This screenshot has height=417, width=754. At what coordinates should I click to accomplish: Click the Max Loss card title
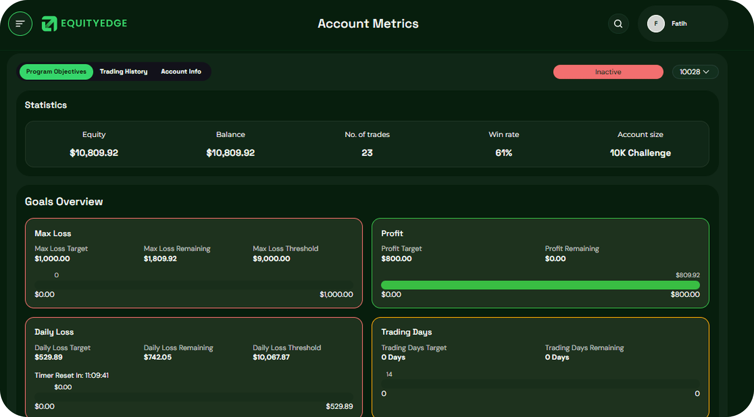[53, 233]
